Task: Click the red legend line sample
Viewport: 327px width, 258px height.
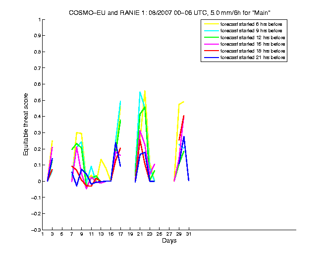Action: 212,51
